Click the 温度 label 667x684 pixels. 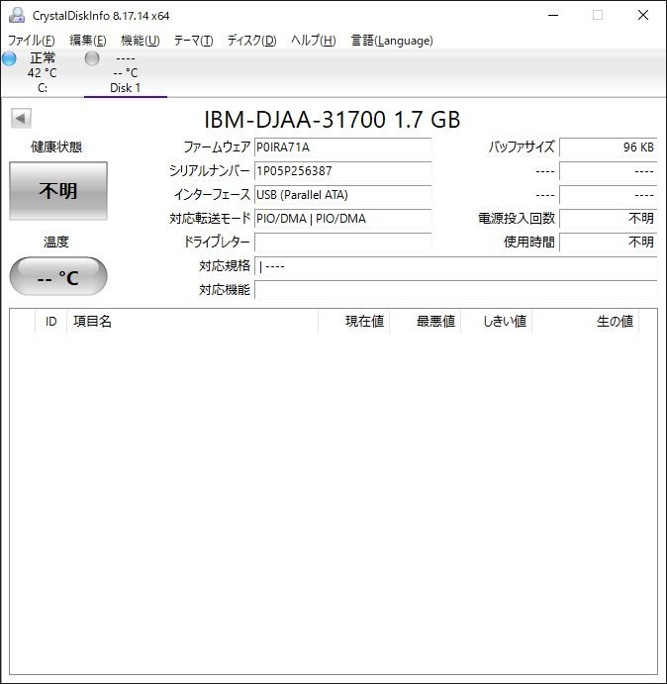click(x=56, y=242)
